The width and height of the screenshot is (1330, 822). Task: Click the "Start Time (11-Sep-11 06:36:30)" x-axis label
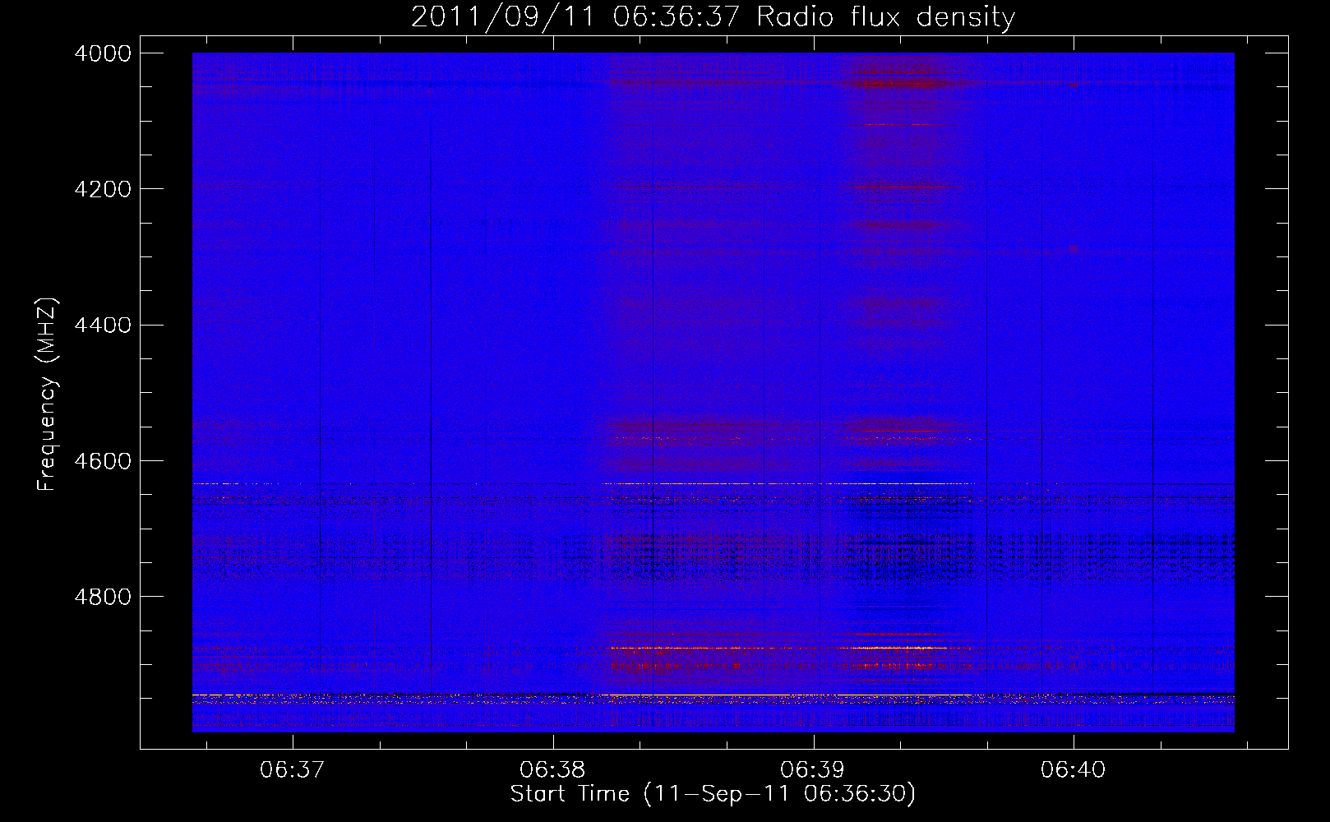(713, 794)
